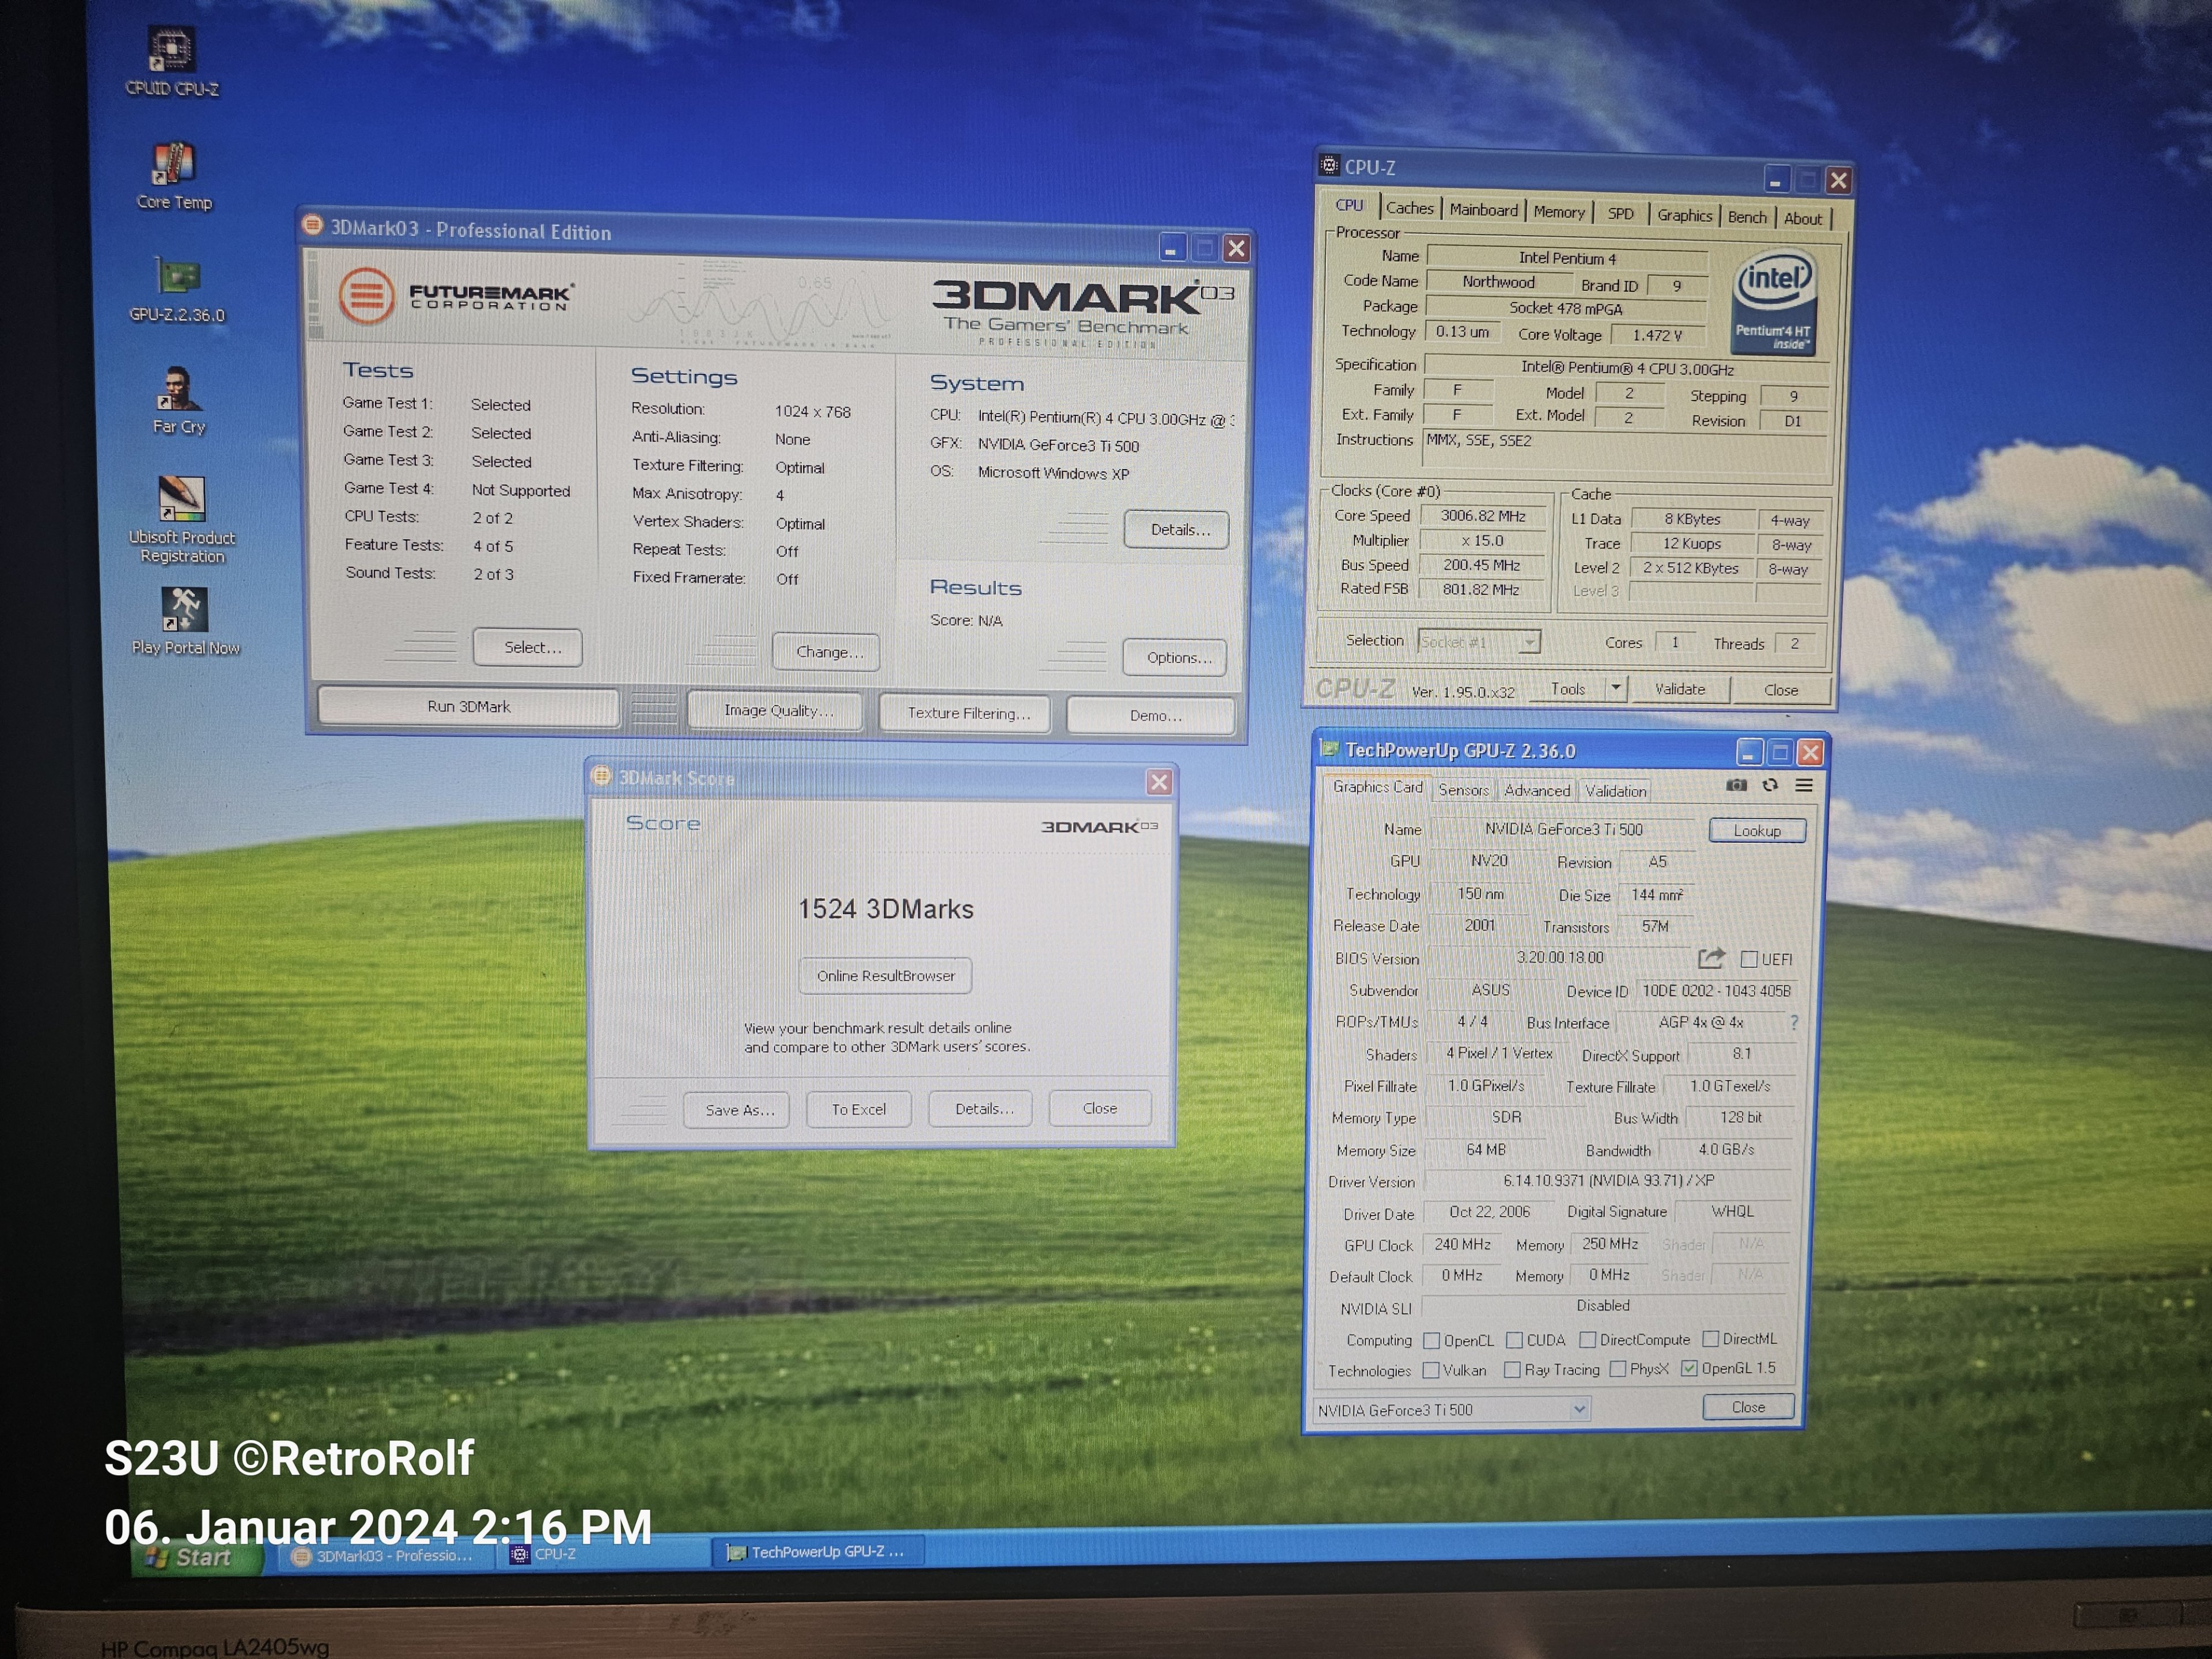Toggle the UEFI checkbox
Image resolution: width=2212 pixels, height=1659 pixels.
coord(1749,959)
